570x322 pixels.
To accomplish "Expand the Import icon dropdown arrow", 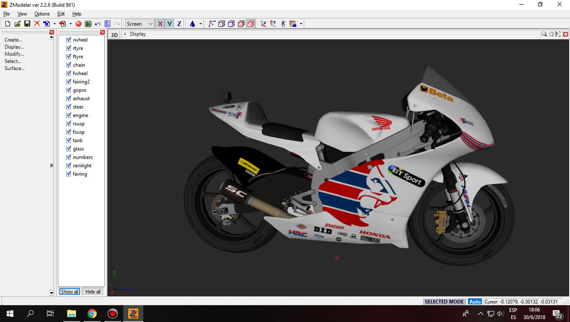I will pos(54,24).
